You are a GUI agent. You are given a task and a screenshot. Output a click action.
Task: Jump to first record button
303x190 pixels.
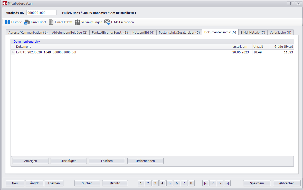pyautogui.click(x=206, y=183)
